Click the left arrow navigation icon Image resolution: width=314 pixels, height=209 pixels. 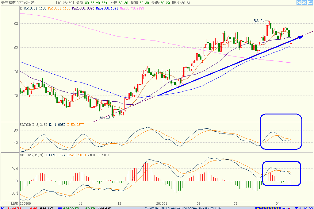(x=299, y=2)
